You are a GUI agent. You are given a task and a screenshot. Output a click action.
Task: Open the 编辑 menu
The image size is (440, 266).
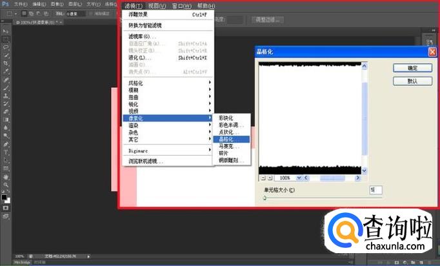click(x=39, y=5)
